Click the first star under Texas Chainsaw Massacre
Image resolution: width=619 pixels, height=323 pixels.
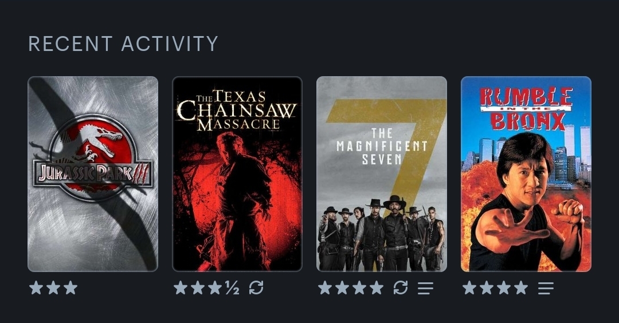click(181, 287)
